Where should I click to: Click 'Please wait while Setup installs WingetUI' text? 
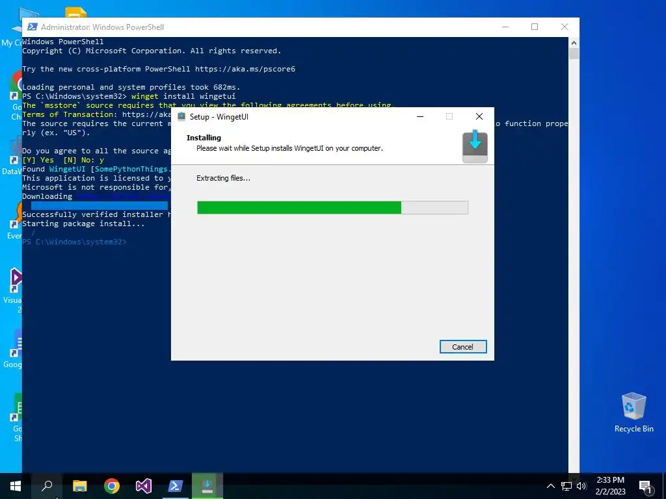click(x=289, y=148)
